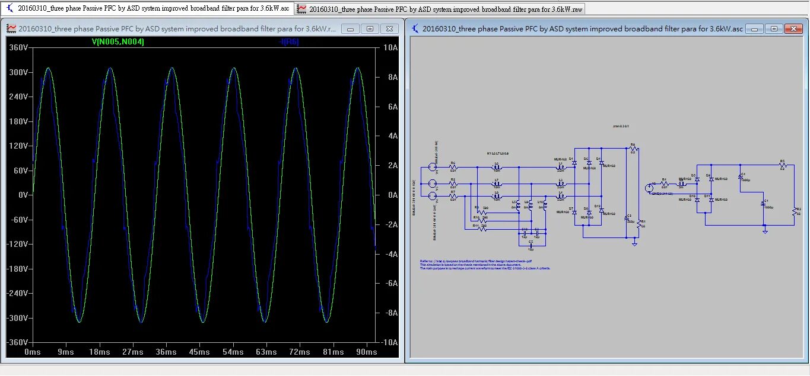Click diode D7 in the three-phase bridge
Image resolution: width=810 pixels, height=376 pixels.
[x=574, y=212]
